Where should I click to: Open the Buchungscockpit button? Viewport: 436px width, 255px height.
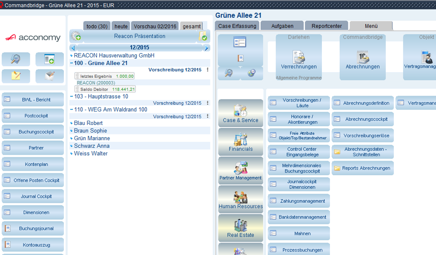click(x=33, y=132)
